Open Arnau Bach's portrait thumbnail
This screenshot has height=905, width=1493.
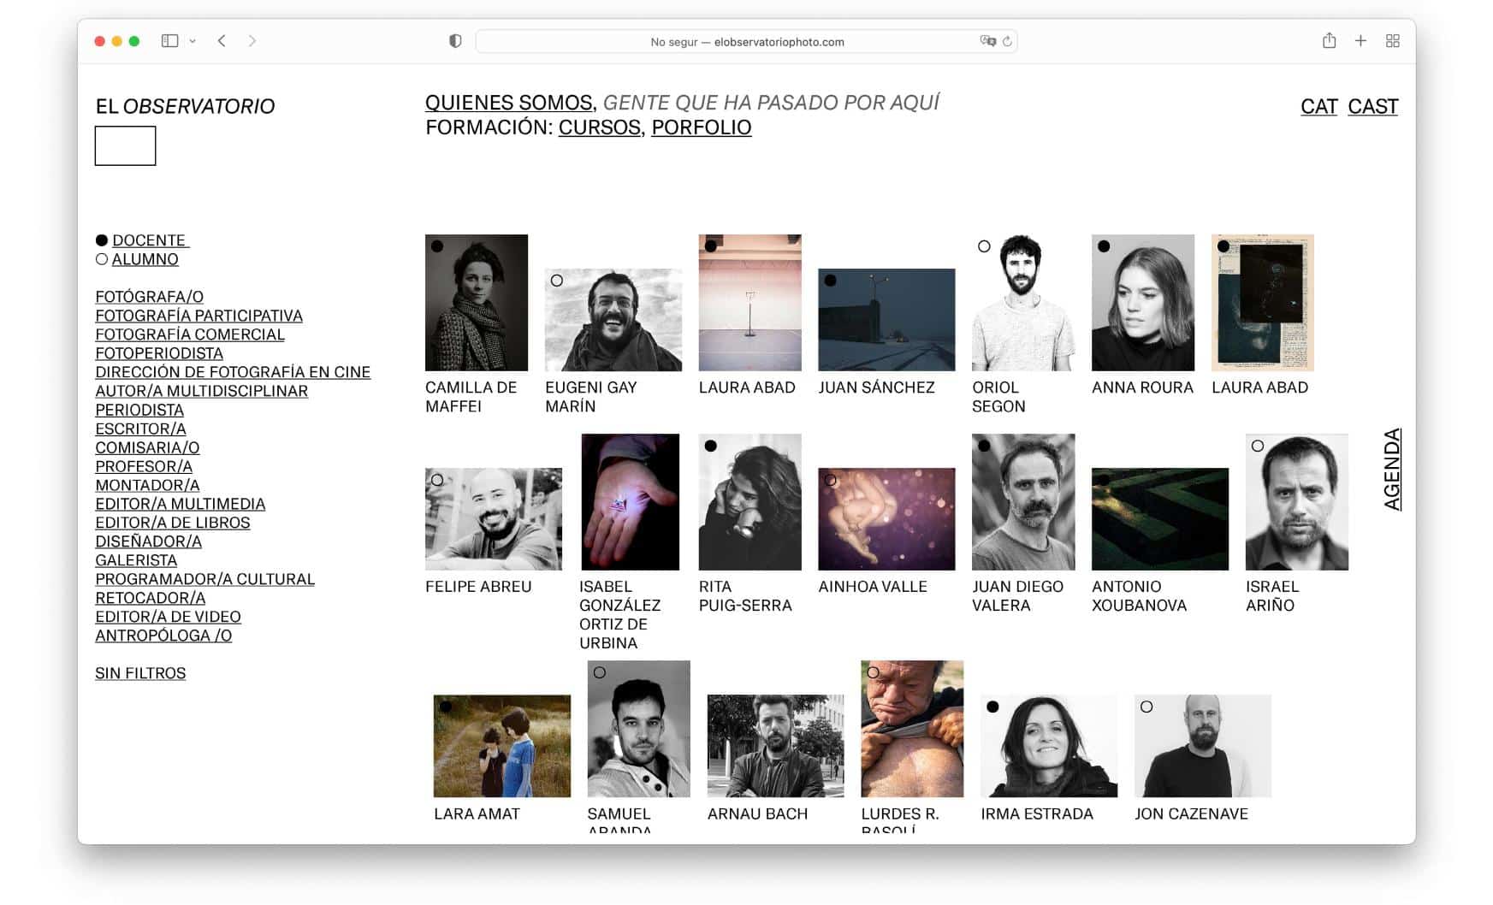point(776,746)
